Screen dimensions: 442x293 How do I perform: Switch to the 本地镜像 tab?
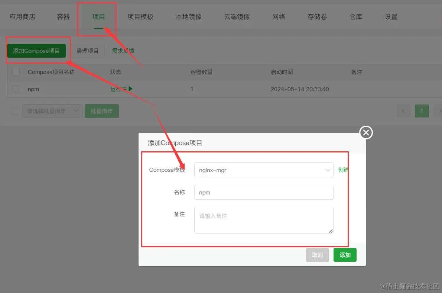tap(189, 17)
